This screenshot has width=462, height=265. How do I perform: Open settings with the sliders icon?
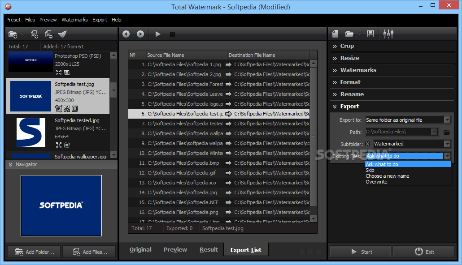388,34
